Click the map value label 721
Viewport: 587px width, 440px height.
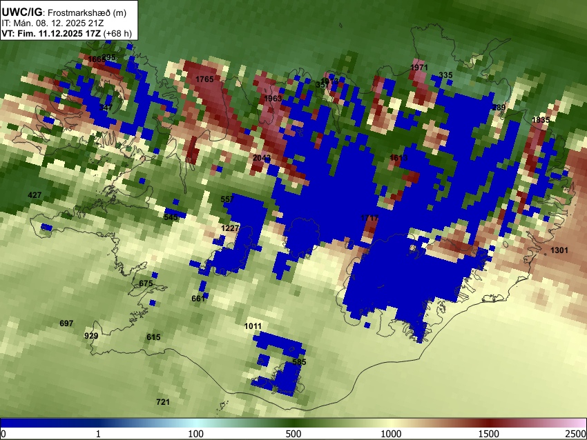(x=163, y=402)
